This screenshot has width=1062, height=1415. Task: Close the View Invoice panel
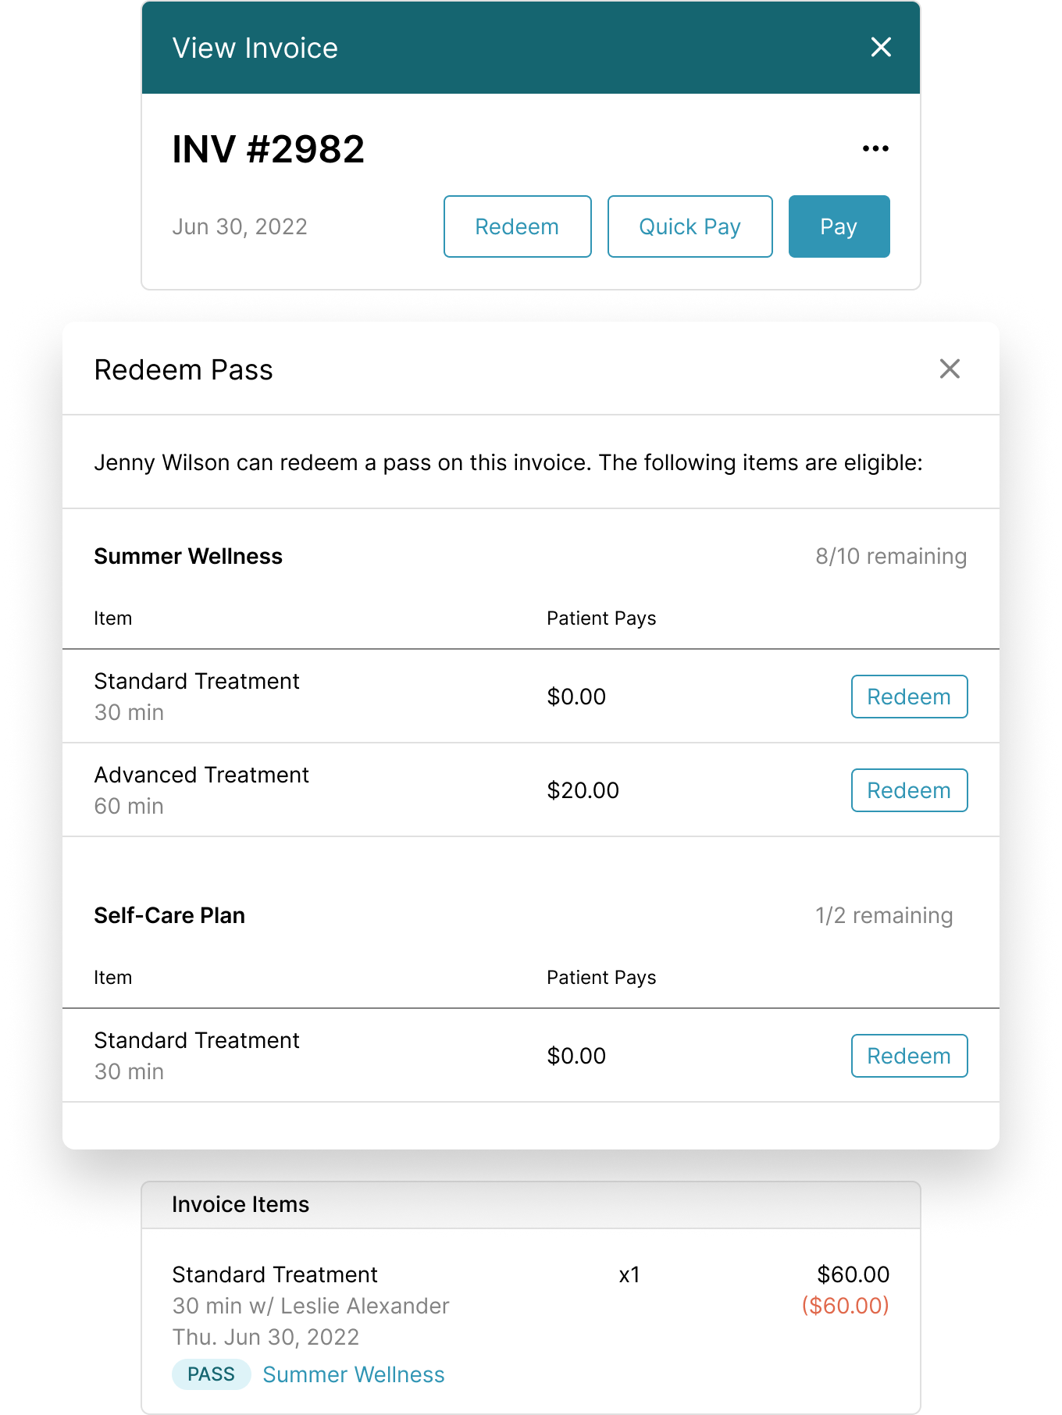pos(881,48)
